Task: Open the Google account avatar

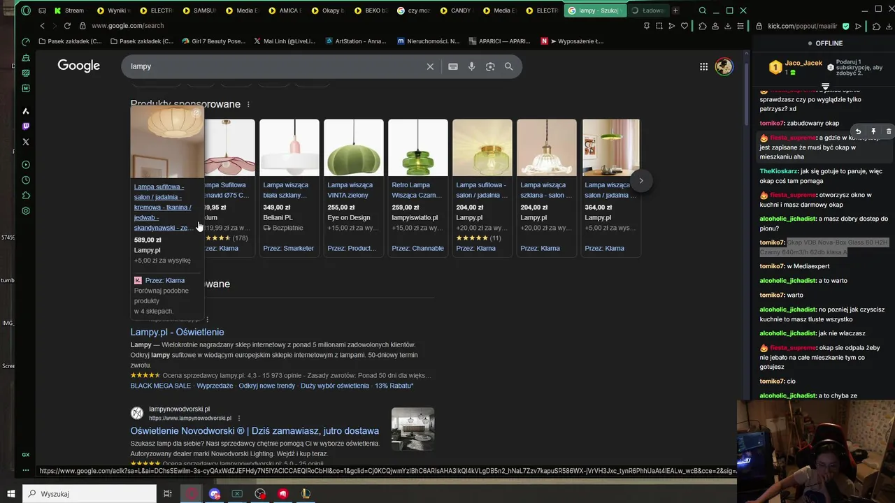Action: tap(724, 66)
